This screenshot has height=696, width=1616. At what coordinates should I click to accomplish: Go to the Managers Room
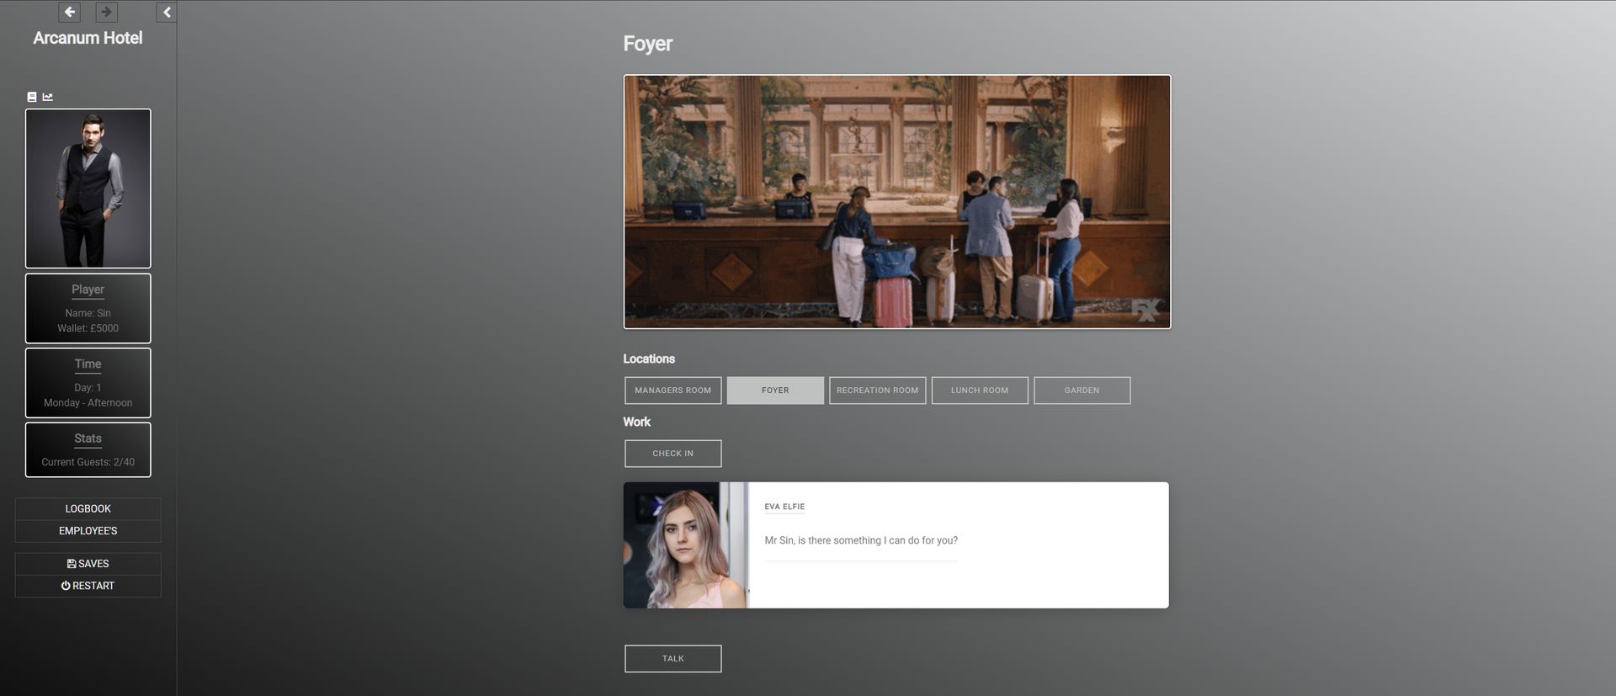[672, 391]
